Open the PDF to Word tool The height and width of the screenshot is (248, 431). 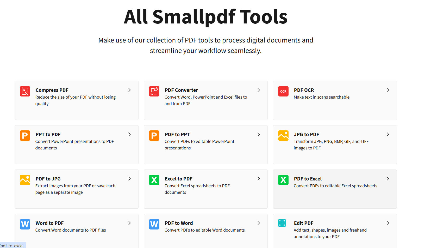(x=179, y=223)
